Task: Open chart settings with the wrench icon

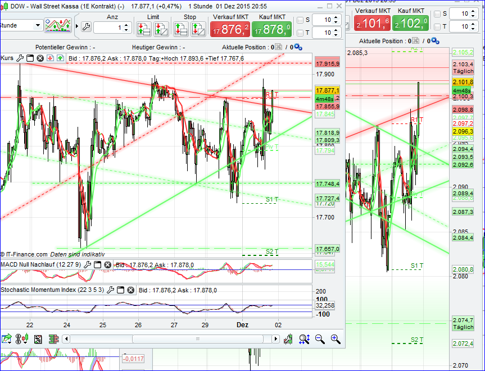Action: 85,26
